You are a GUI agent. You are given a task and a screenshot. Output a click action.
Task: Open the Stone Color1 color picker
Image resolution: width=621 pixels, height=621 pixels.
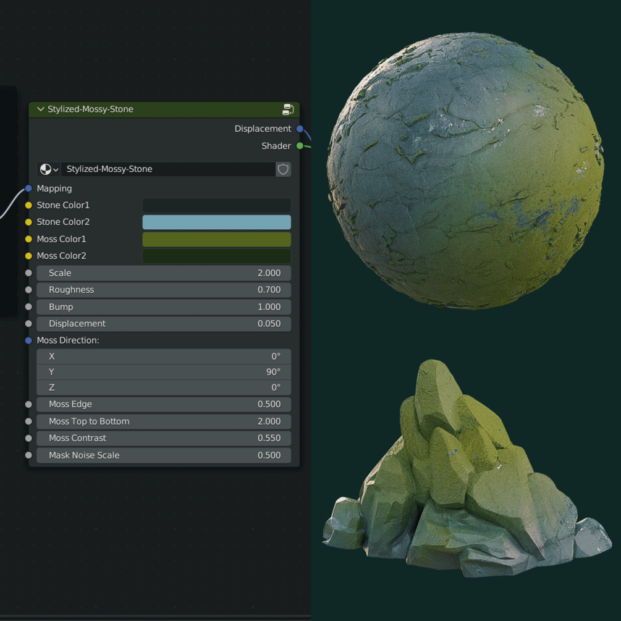[216, 205]
